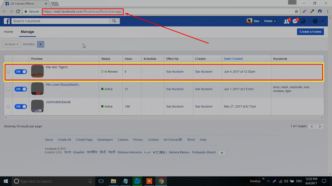
Task: Go to next results page
Action: coord(320,126)
